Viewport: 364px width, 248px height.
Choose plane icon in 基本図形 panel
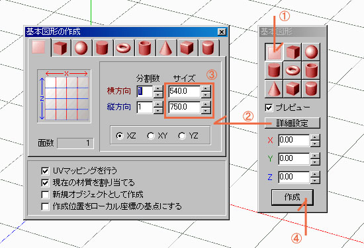pos(274,52)
